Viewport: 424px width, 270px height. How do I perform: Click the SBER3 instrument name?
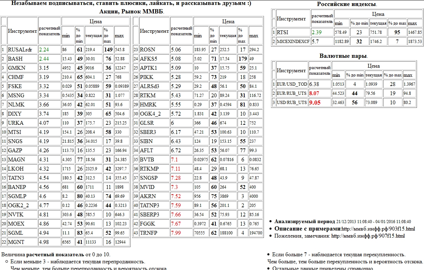[147, 132]
